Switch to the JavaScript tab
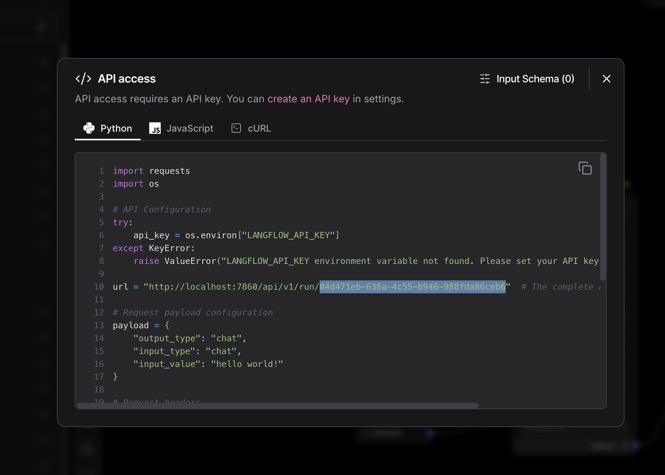The image size is (665, 475). coord(190,128)
